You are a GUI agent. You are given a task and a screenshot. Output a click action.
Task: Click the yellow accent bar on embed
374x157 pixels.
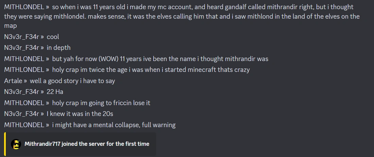click(5, 144)
